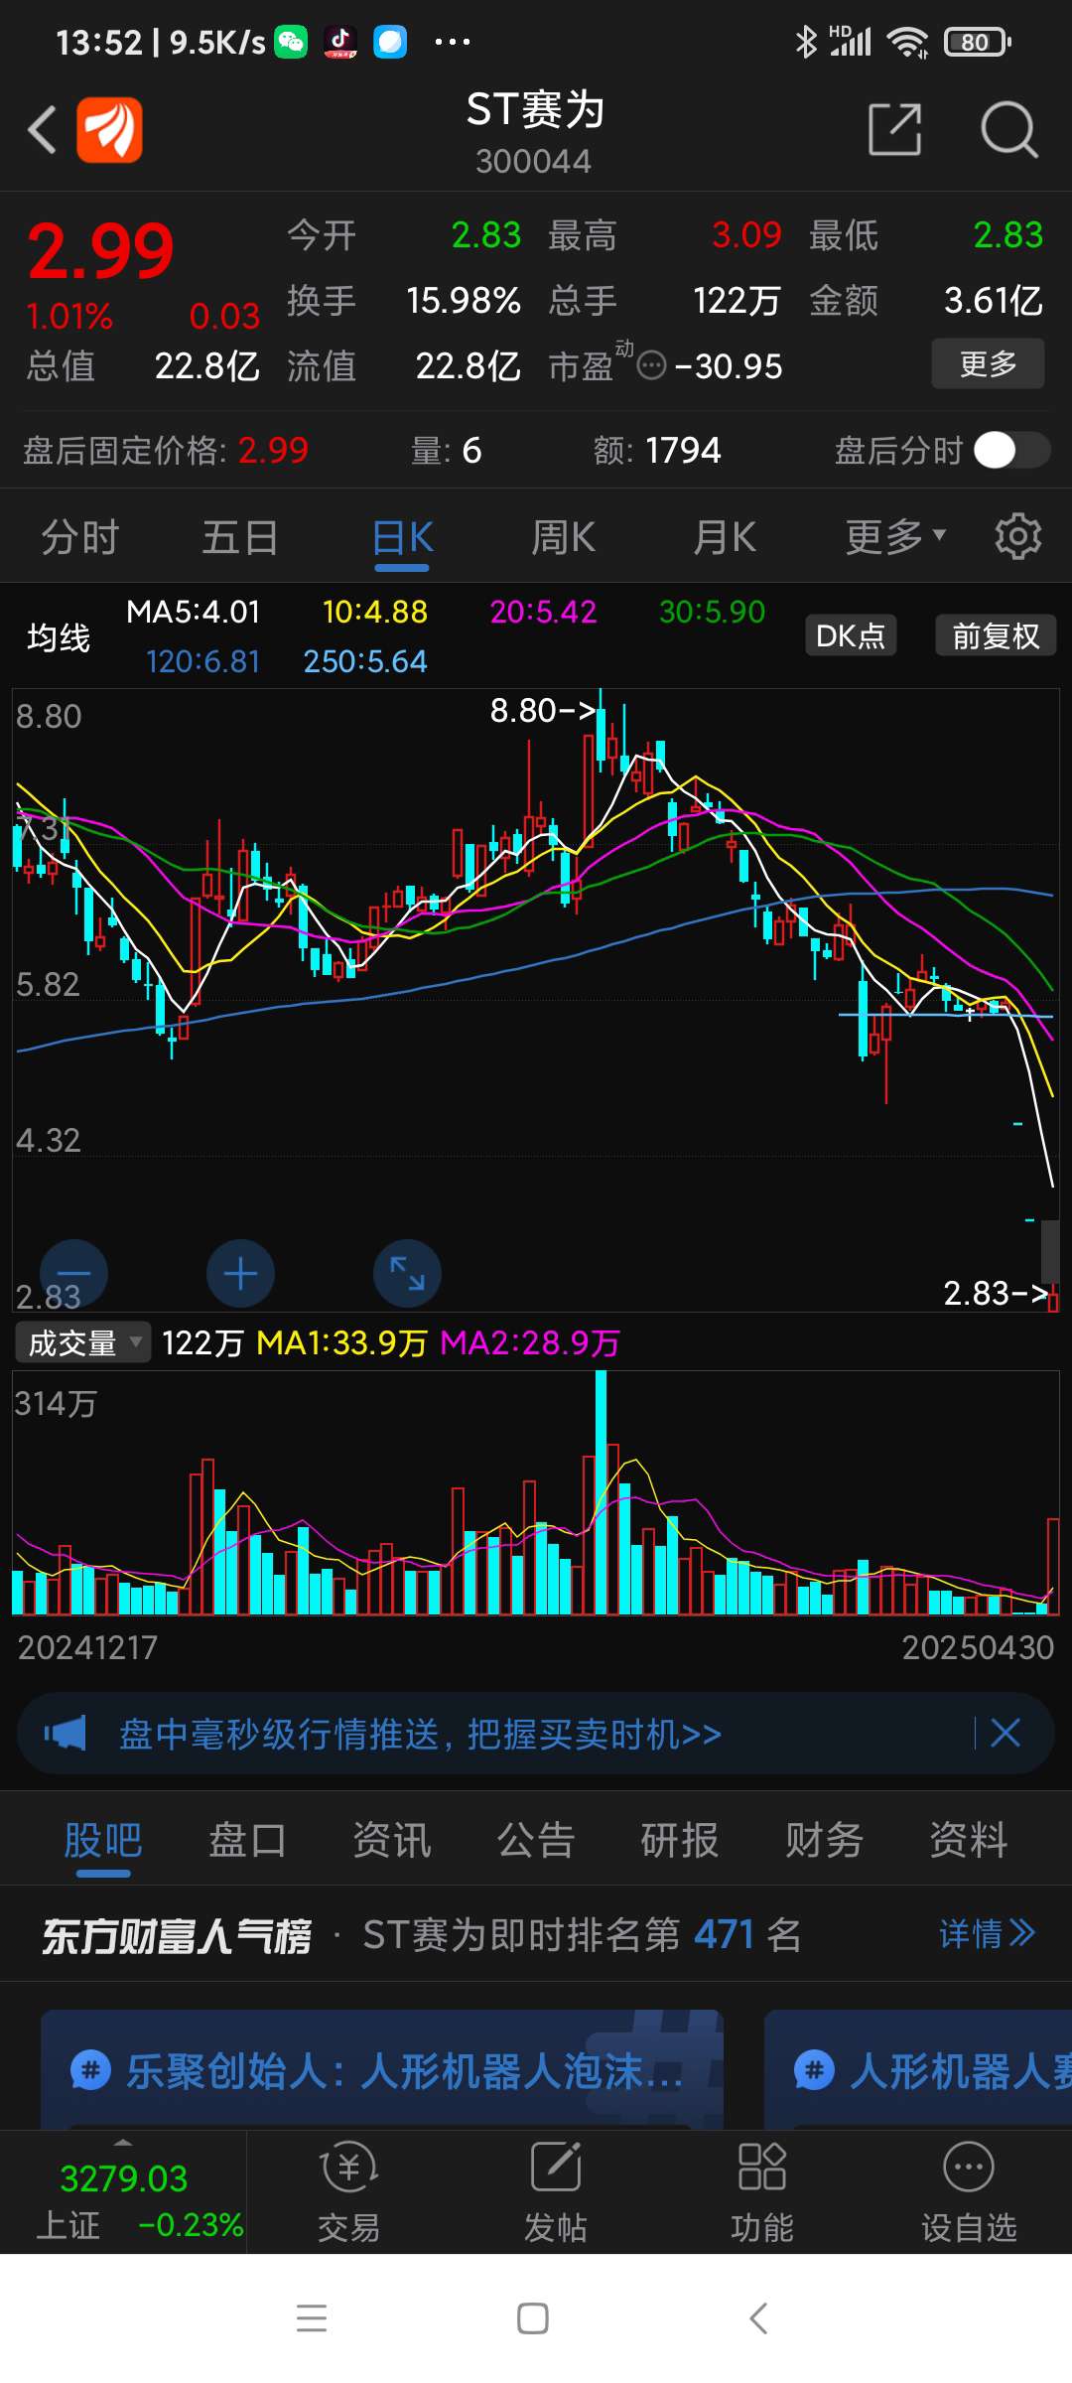Image resolution: width=1072 pixels, height=2383 pixels.
Task: Switch to the 财务 tab
Action: [824, 1840]
